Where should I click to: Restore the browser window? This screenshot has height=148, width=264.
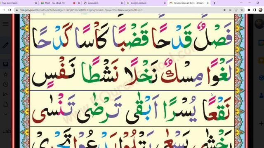coord(257,3)
